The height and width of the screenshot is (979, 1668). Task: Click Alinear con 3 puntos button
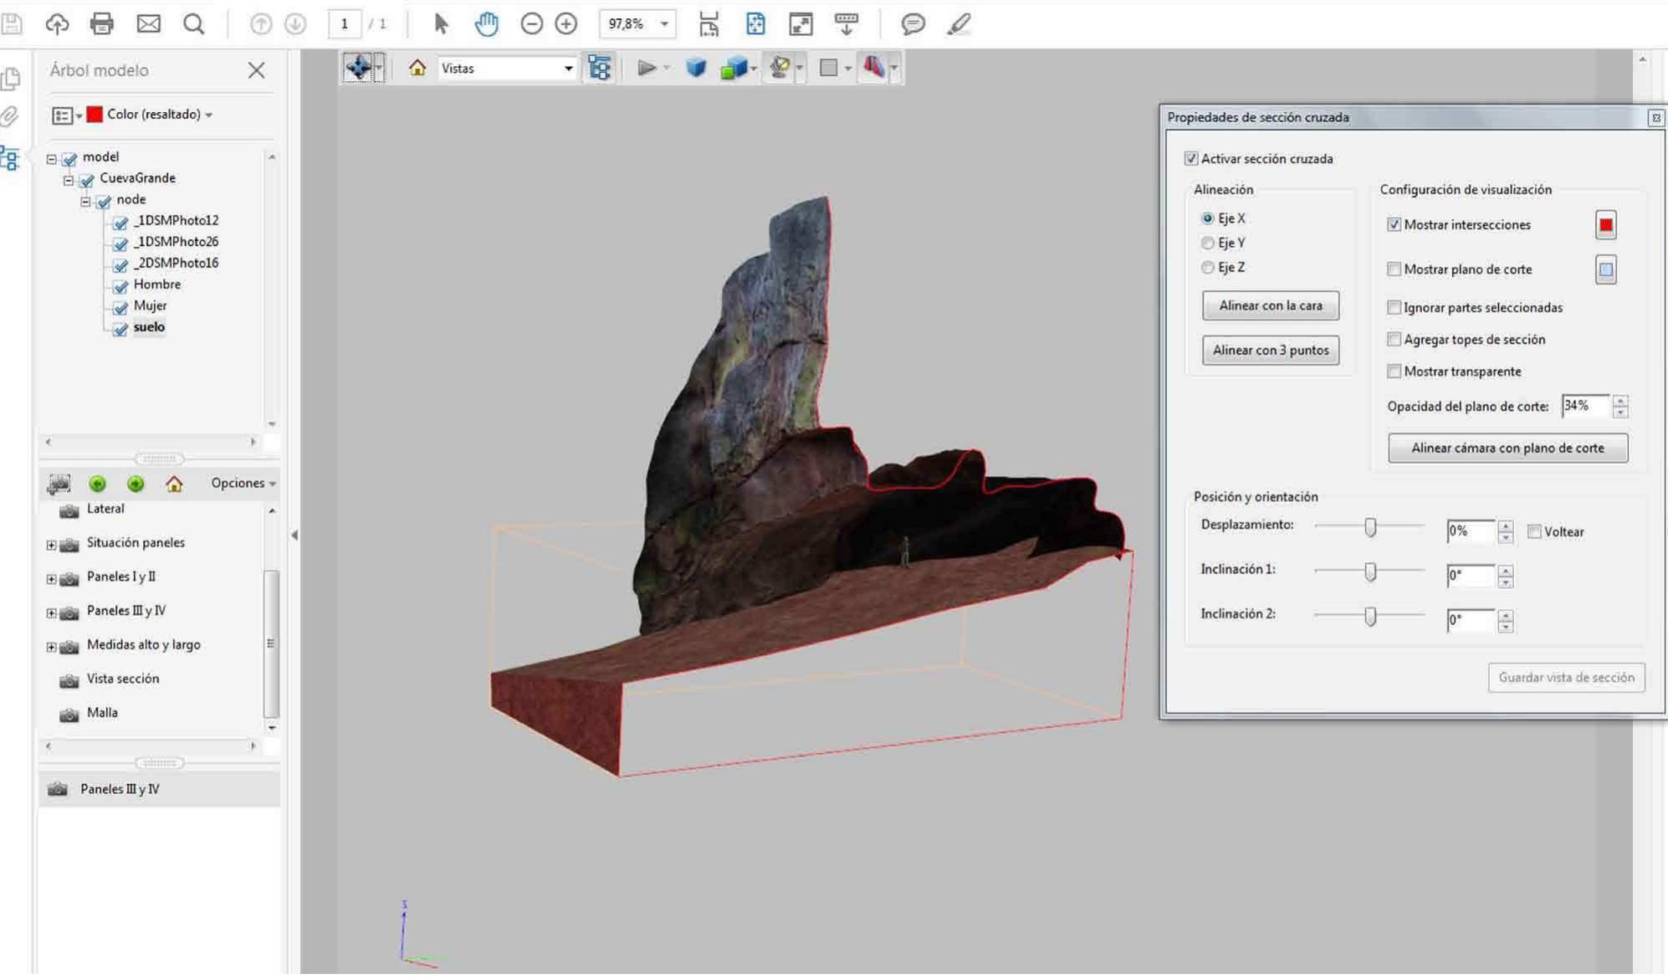1270,351
